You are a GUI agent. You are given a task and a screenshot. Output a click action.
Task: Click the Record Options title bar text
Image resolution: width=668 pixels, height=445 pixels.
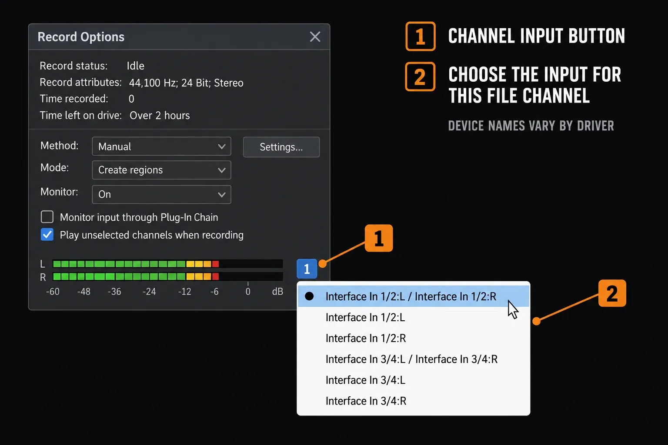click(81, 37)
